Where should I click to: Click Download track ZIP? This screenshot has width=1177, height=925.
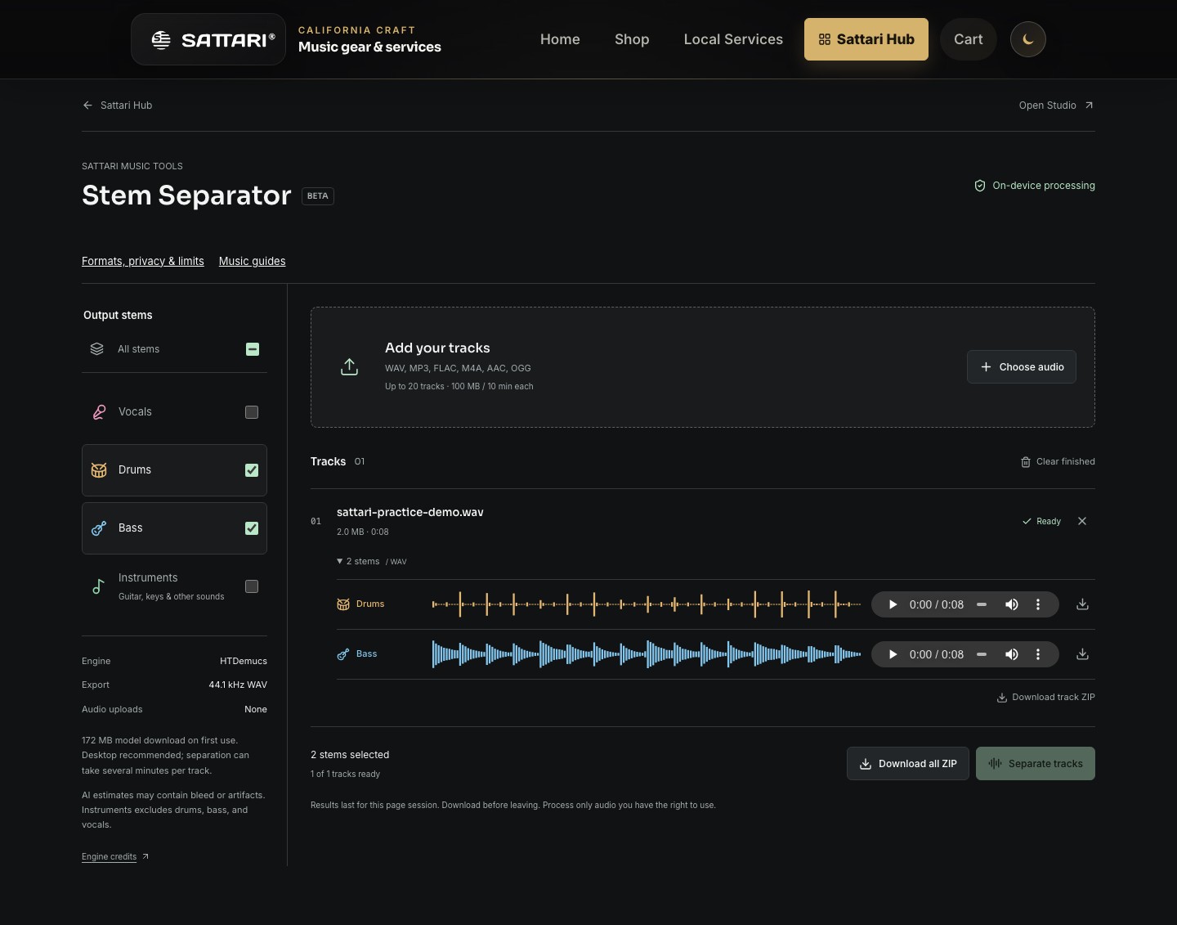tap(1046, 698)
